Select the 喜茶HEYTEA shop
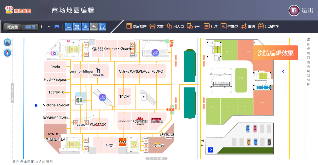Screen dimensions: 318x165 pyautogui.click(x=55, y=139)
